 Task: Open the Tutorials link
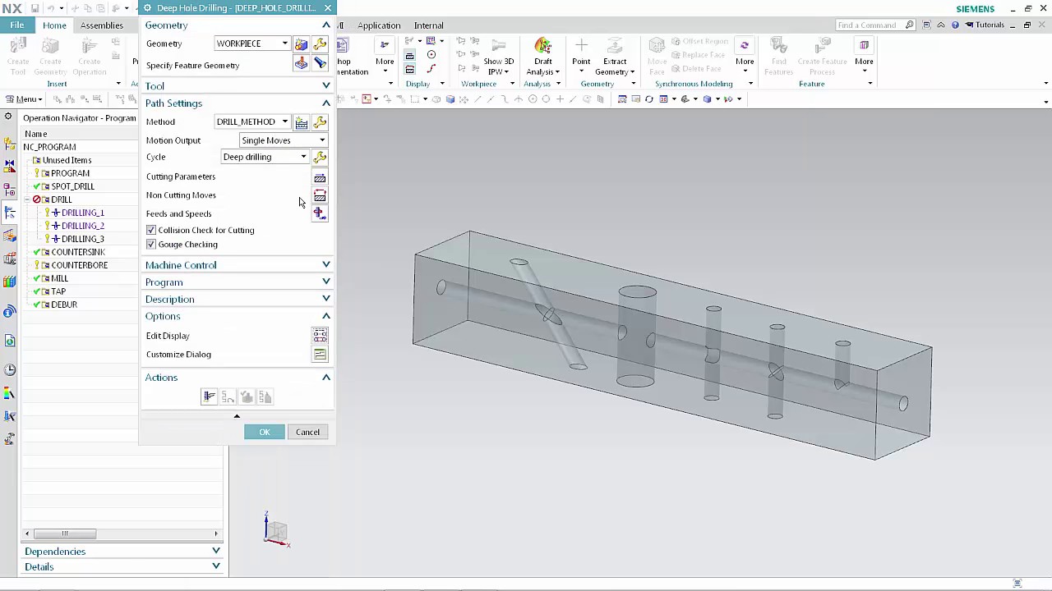[x=986, y=25]
